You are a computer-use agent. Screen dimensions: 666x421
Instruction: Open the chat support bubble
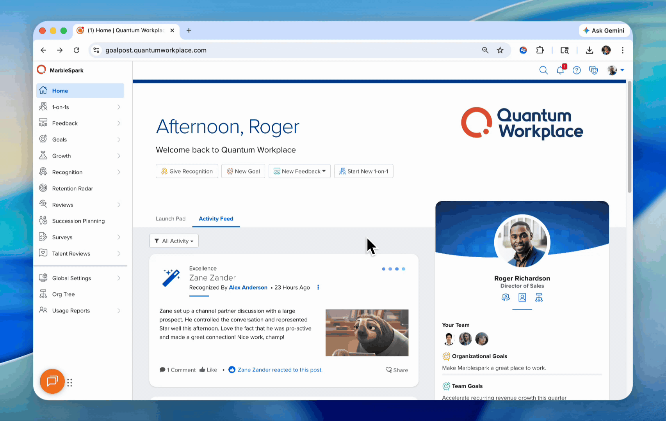52,381
